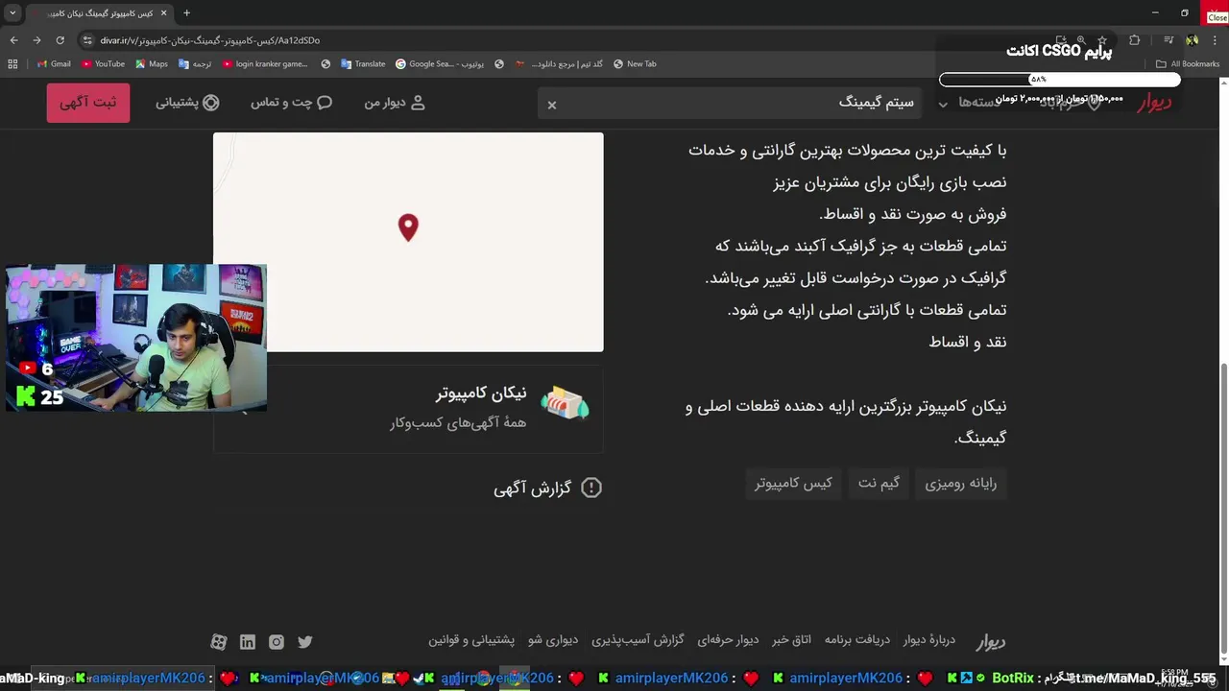The width and height of the screenshot is (1229, 691).
Task: Open the LinkedIn icon in footer
Action: pos(248,642)
